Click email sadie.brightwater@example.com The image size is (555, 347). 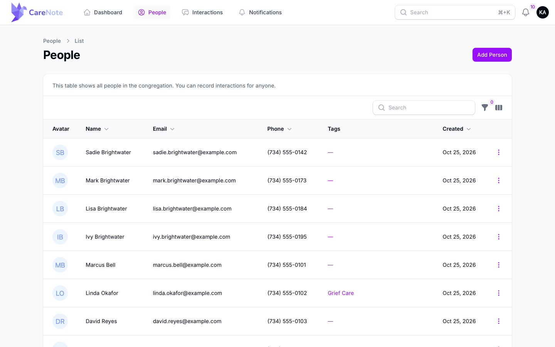[x=195, y=152]
